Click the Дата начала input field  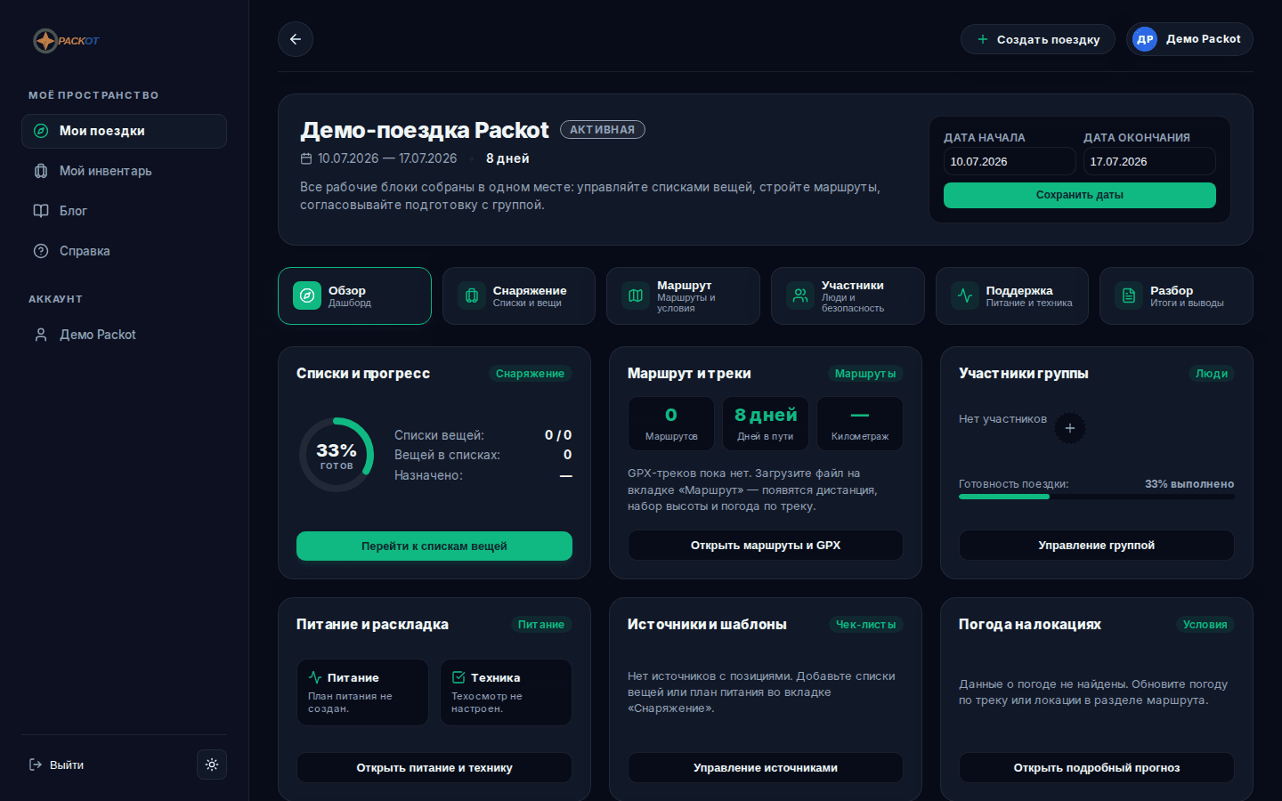pyautogui.click(x=1010, y=161)
